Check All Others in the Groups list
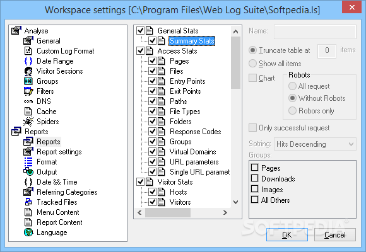The image size is (366, 252). pyautogui.click(x=255, y=200)
